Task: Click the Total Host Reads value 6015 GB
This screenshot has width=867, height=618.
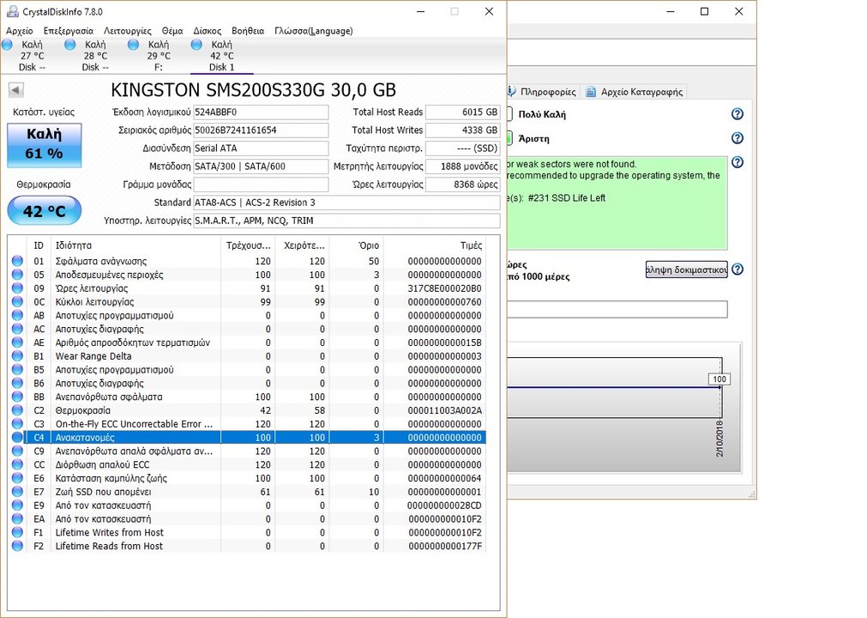Action: click(x=462, y=112)
